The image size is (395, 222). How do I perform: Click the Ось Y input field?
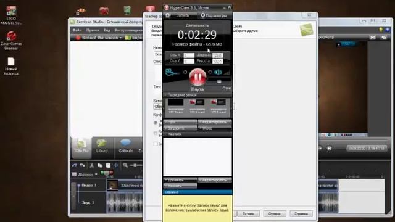(x=189, y=61)
